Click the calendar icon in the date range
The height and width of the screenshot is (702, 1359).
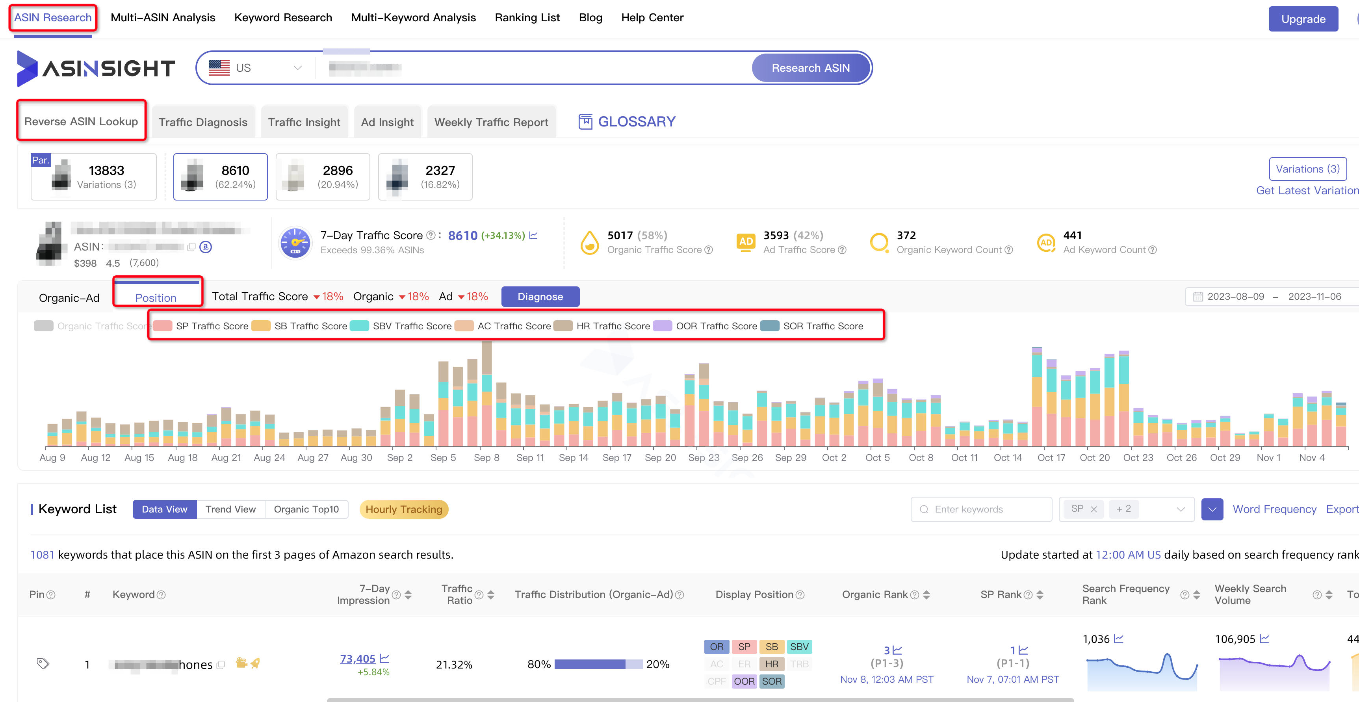click(x=1198, y=296)
